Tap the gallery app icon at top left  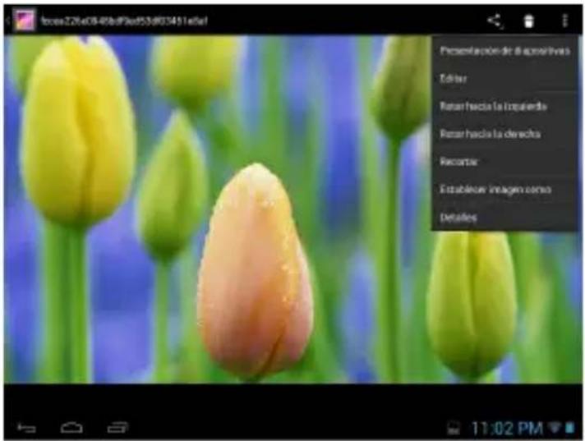coord(25,21)
